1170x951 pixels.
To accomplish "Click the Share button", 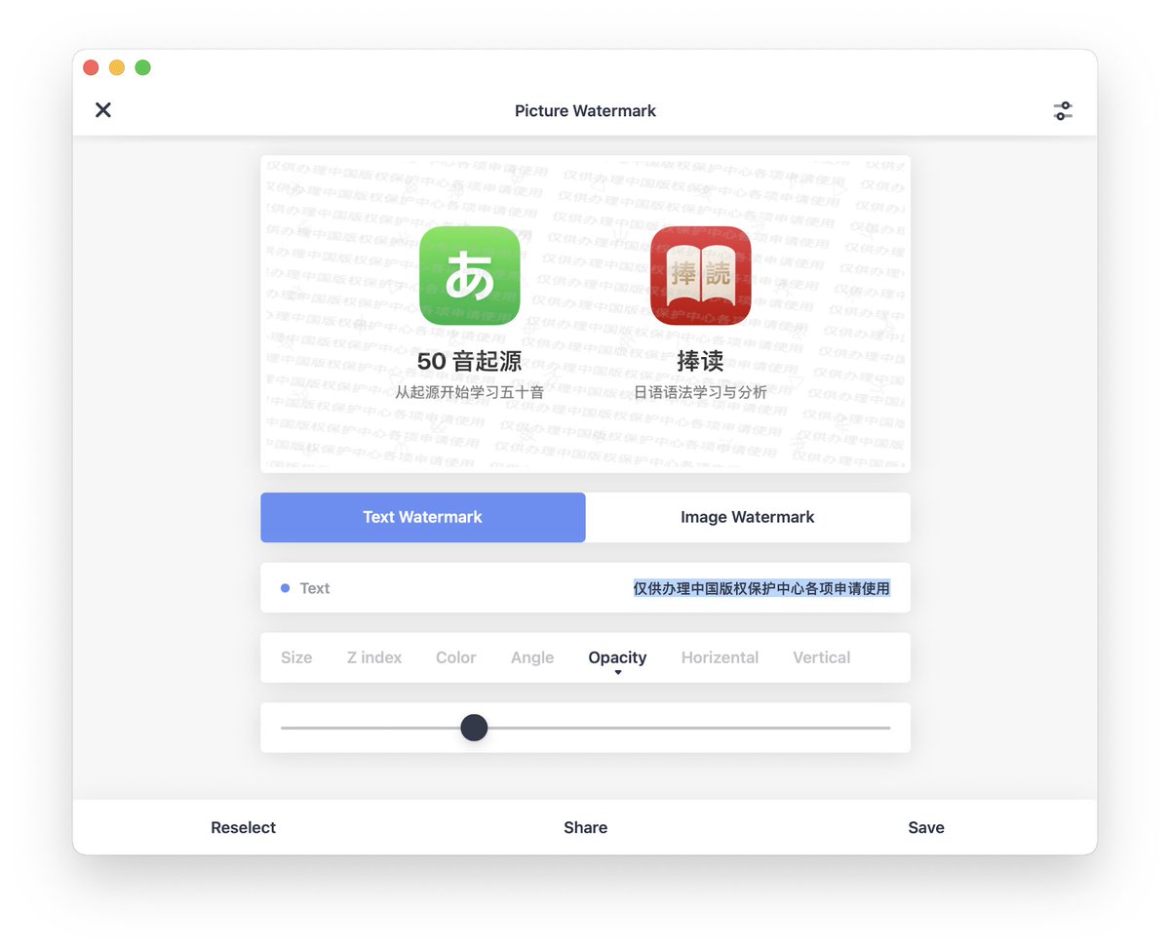I will 585,827.
